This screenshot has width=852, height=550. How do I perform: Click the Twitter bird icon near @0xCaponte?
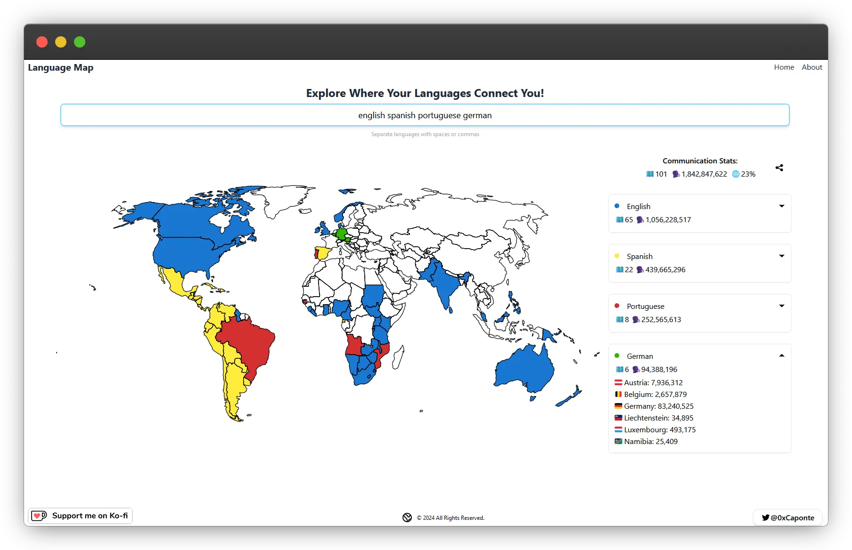766,518
